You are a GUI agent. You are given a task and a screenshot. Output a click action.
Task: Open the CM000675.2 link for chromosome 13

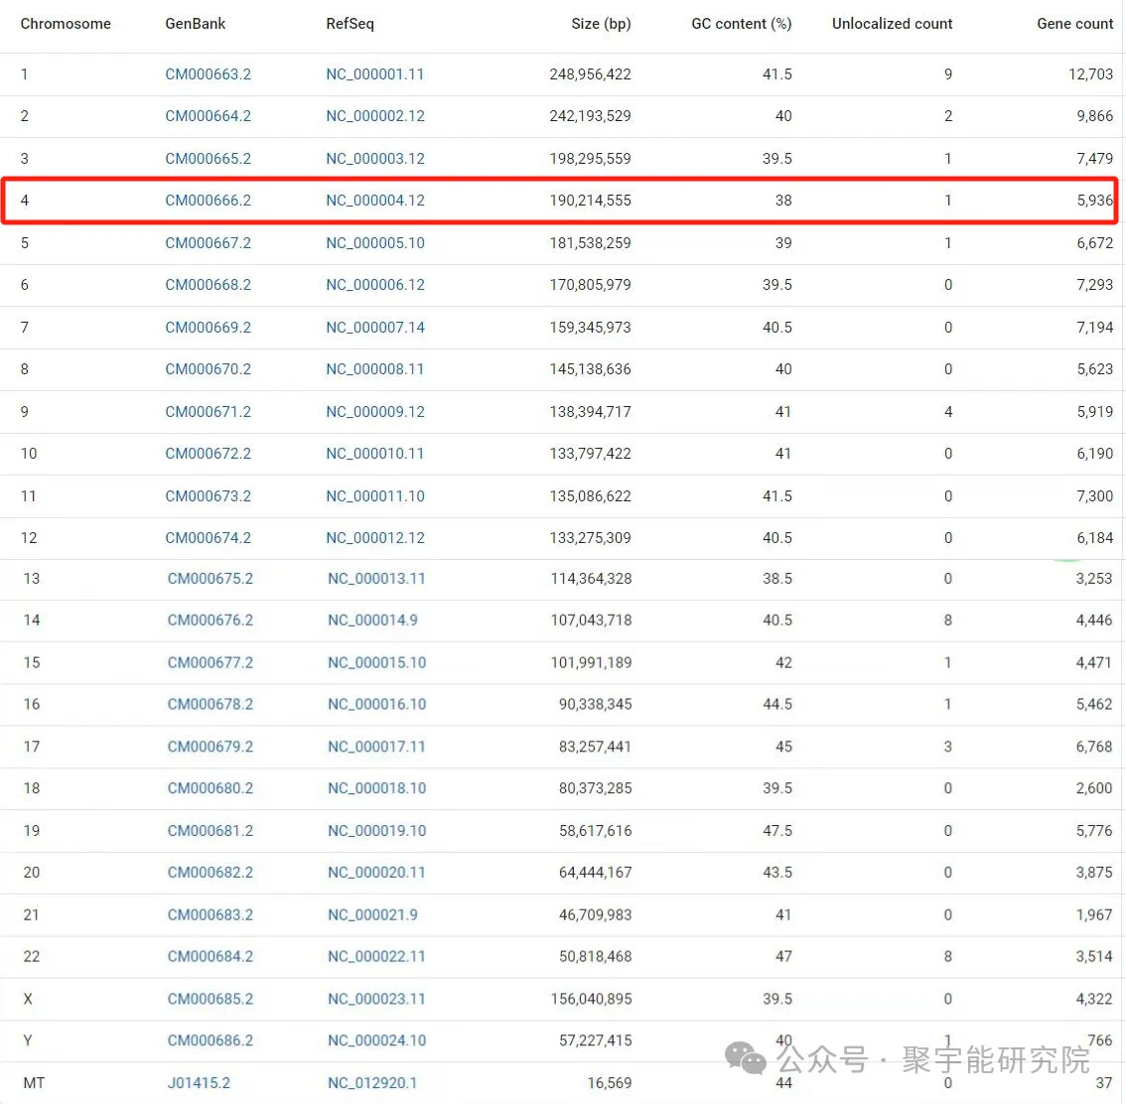pos(210,579)
